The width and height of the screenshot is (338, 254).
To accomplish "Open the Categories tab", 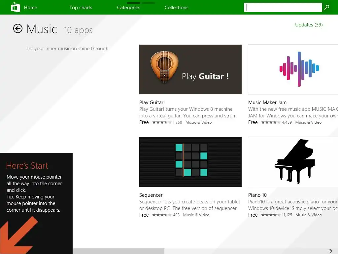I will click(x=129, y=8).
